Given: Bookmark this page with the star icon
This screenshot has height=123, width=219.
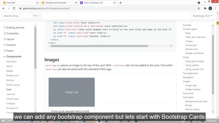Looking at the screenshot, I should point(198,8).
